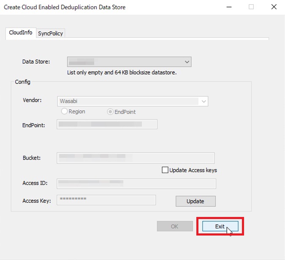The height and width of the screenshot is (260, 285).
Task: Choose the EndPoint radio button
Action: pos(111,112)
